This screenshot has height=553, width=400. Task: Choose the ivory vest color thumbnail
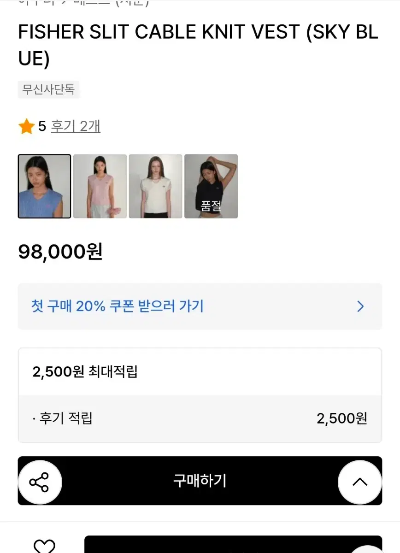click(x=155, y=186)
